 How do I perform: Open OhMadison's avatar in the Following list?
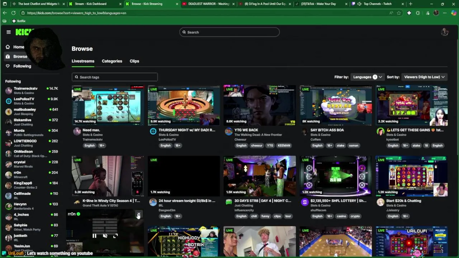pyautogui.click(x=9, y=154)
